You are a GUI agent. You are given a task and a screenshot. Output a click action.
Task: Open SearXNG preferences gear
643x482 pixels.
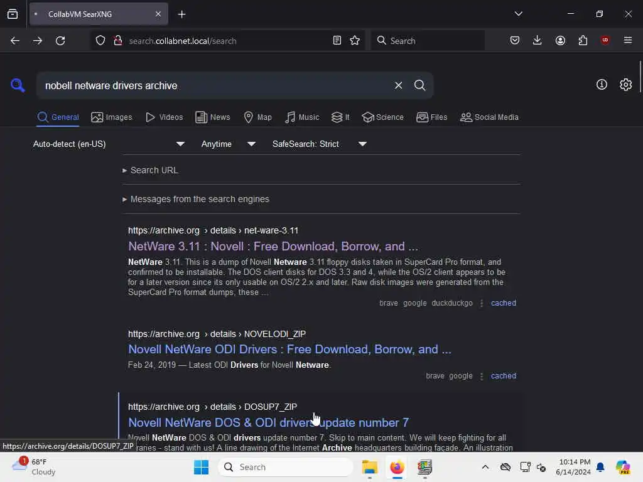pos(625,85)
